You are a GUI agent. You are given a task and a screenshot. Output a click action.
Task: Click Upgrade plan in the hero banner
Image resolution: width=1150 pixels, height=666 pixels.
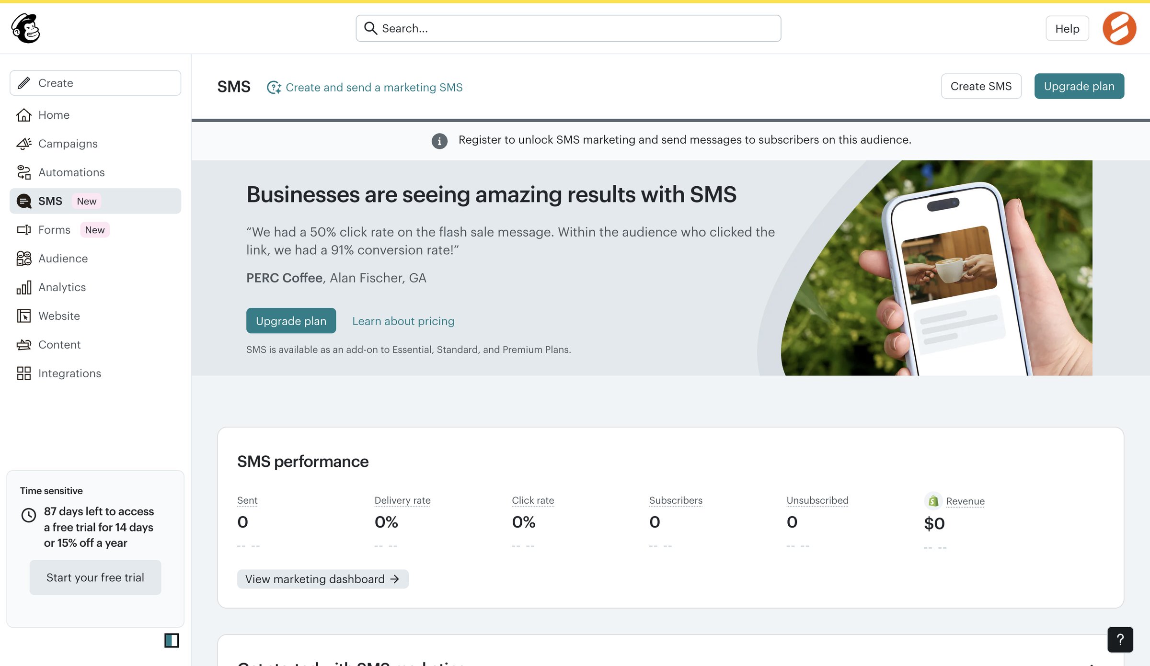pyautogui.click(x=291, y=321)
